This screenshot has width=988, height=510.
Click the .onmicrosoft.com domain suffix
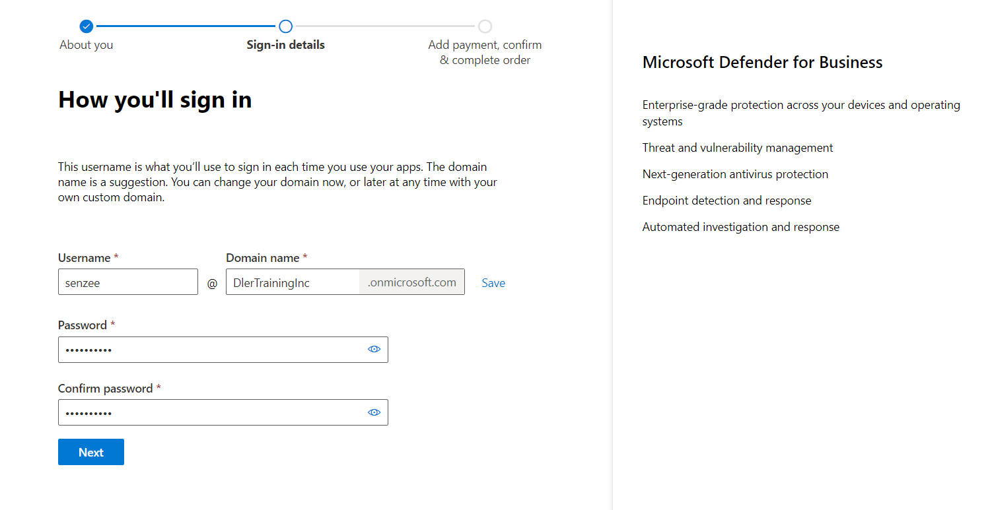point(411,282)
